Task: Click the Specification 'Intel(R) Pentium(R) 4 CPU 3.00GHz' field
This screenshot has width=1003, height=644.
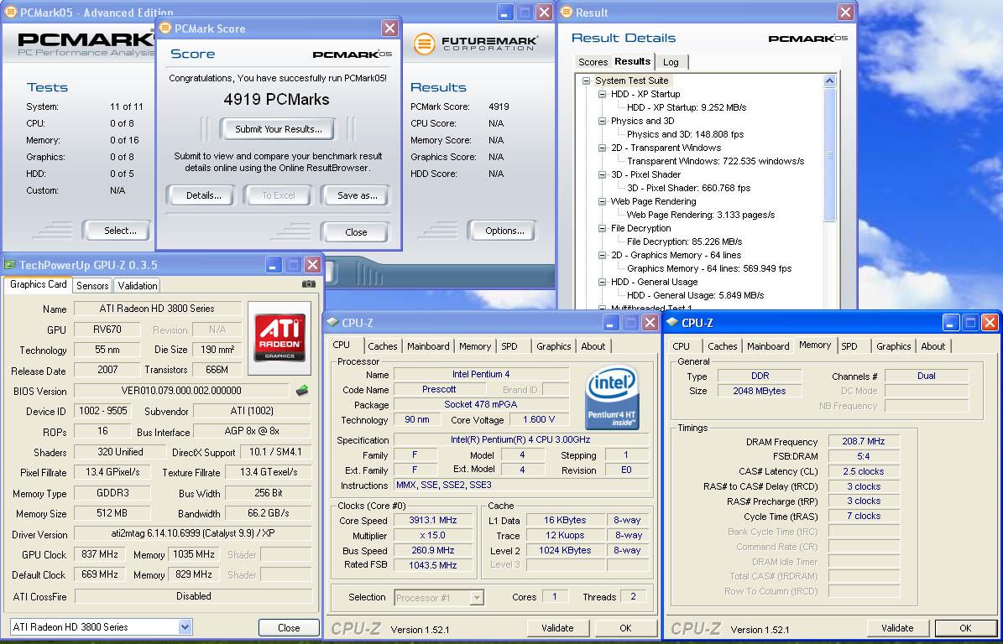Action: point(520,439)
